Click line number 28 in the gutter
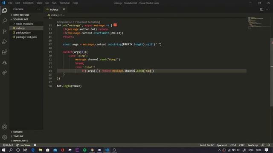 (50, 86)
